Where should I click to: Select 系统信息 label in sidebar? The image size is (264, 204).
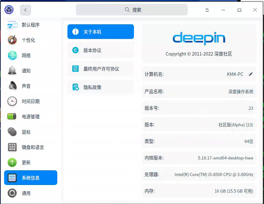31,178
